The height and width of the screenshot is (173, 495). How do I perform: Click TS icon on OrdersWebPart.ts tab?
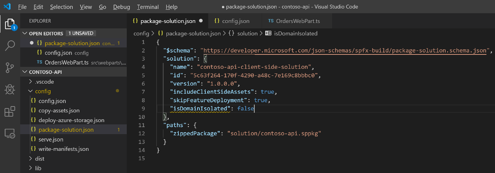click(270, 21)
